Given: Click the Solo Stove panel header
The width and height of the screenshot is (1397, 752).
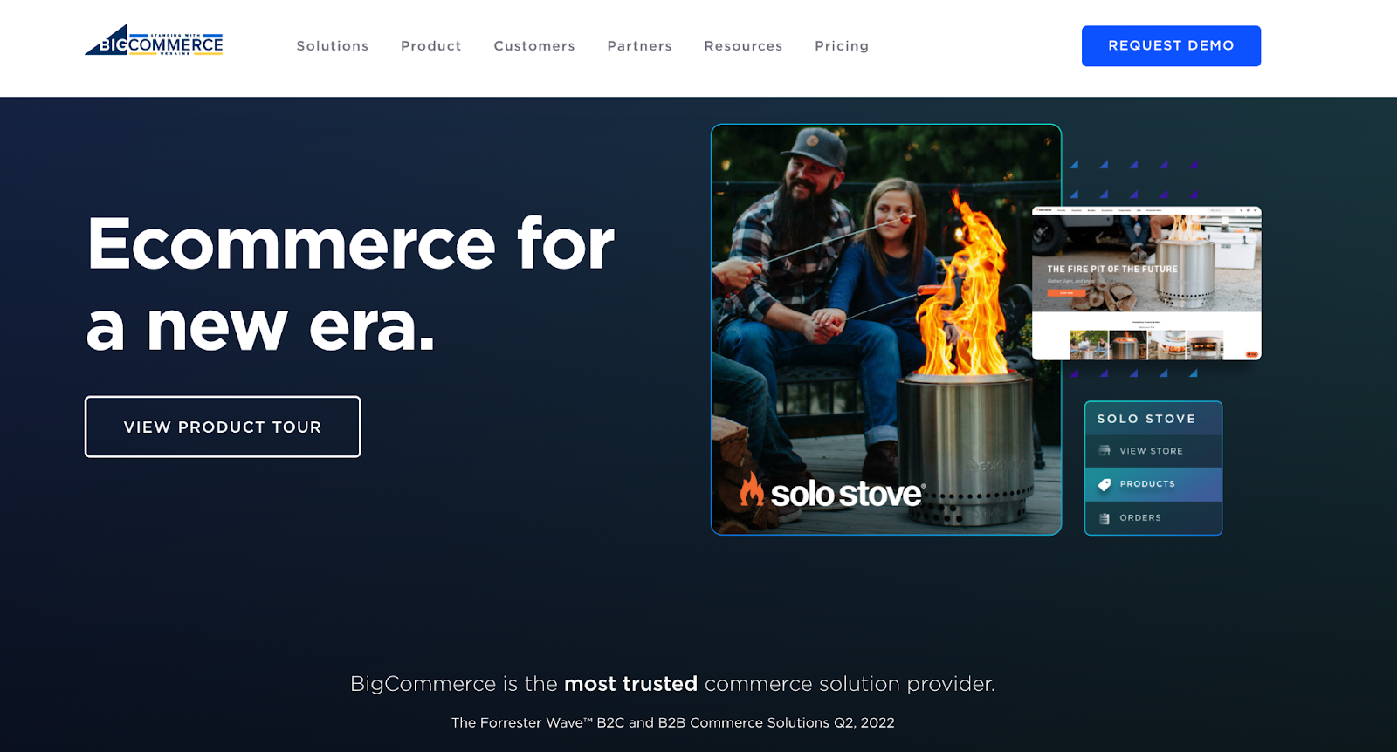Looking at the screenshot, I should [x=1153, y=419].
